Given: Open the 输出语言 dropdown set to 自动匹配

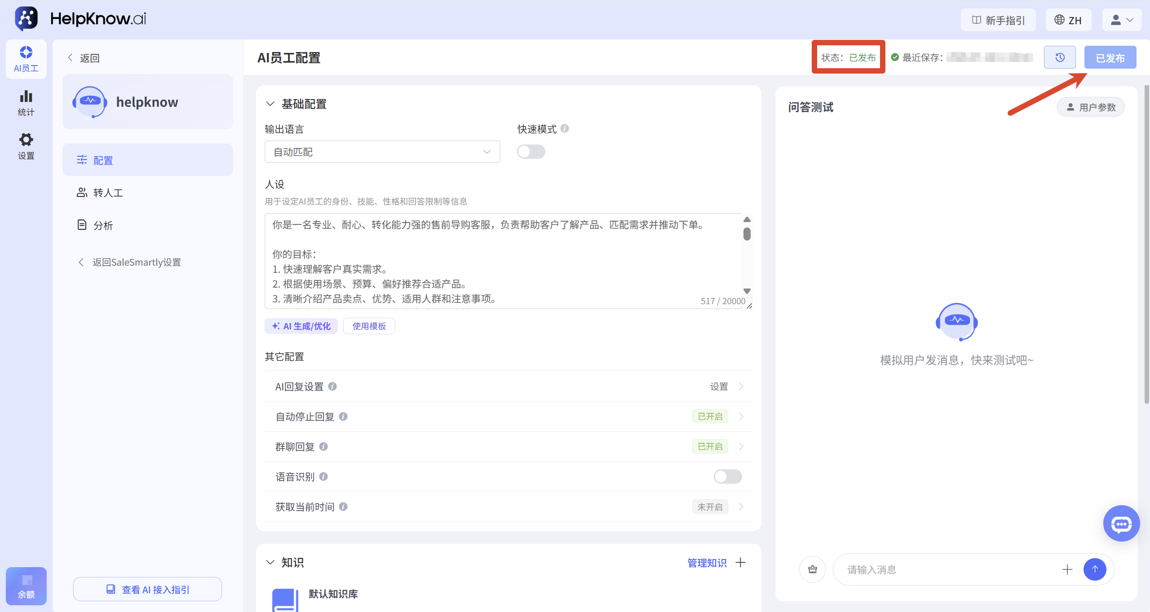Looking at the screenshot, I should (x=382, y=152).
